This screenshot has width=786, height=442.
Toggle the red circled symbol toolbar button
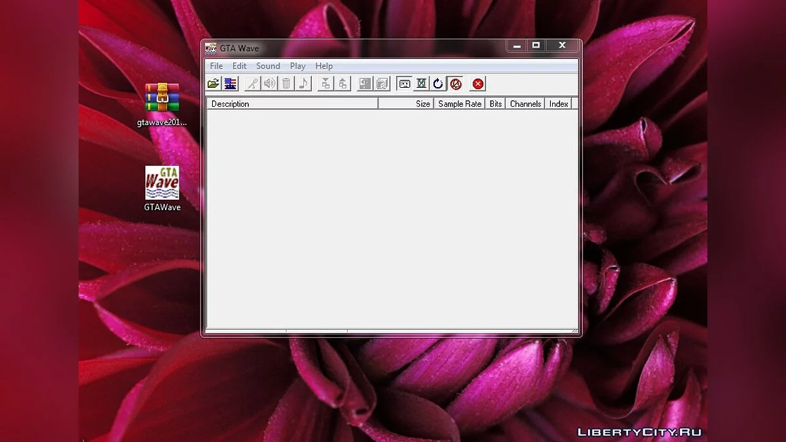click(x=456, y=84)
